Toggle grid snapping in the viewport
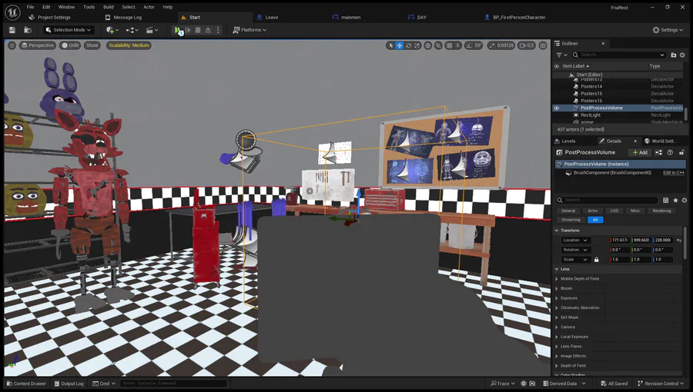Viewport: 693px width, 392px height. pyautogui.click(x=450, y=45)
